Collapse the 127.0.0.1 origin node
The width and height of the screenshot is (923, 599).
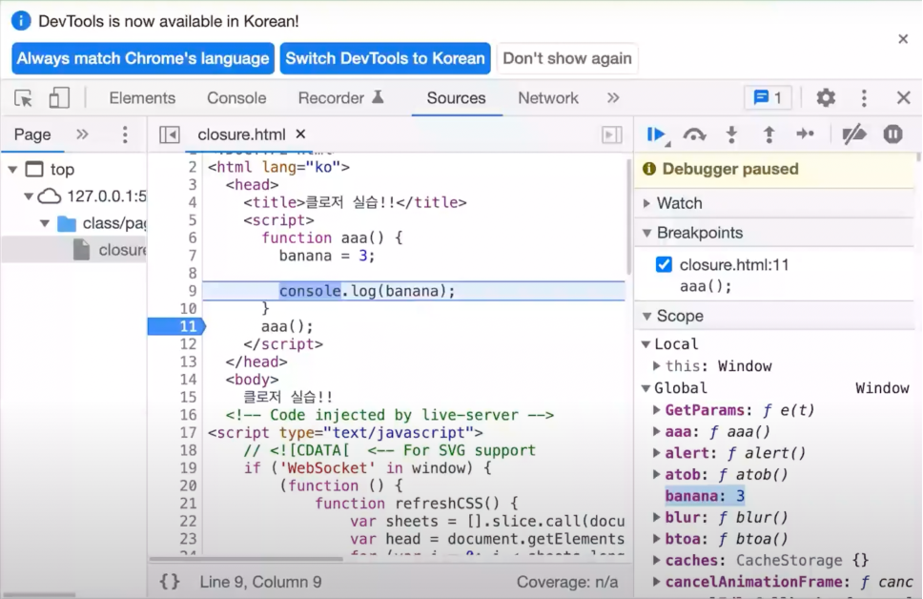(x=29, y=196)
